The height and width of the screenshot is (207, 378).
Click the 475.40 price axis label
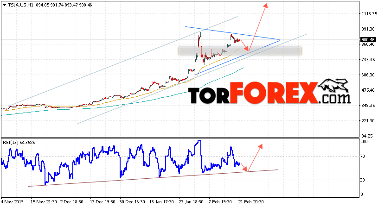click(x=368, y=90)
